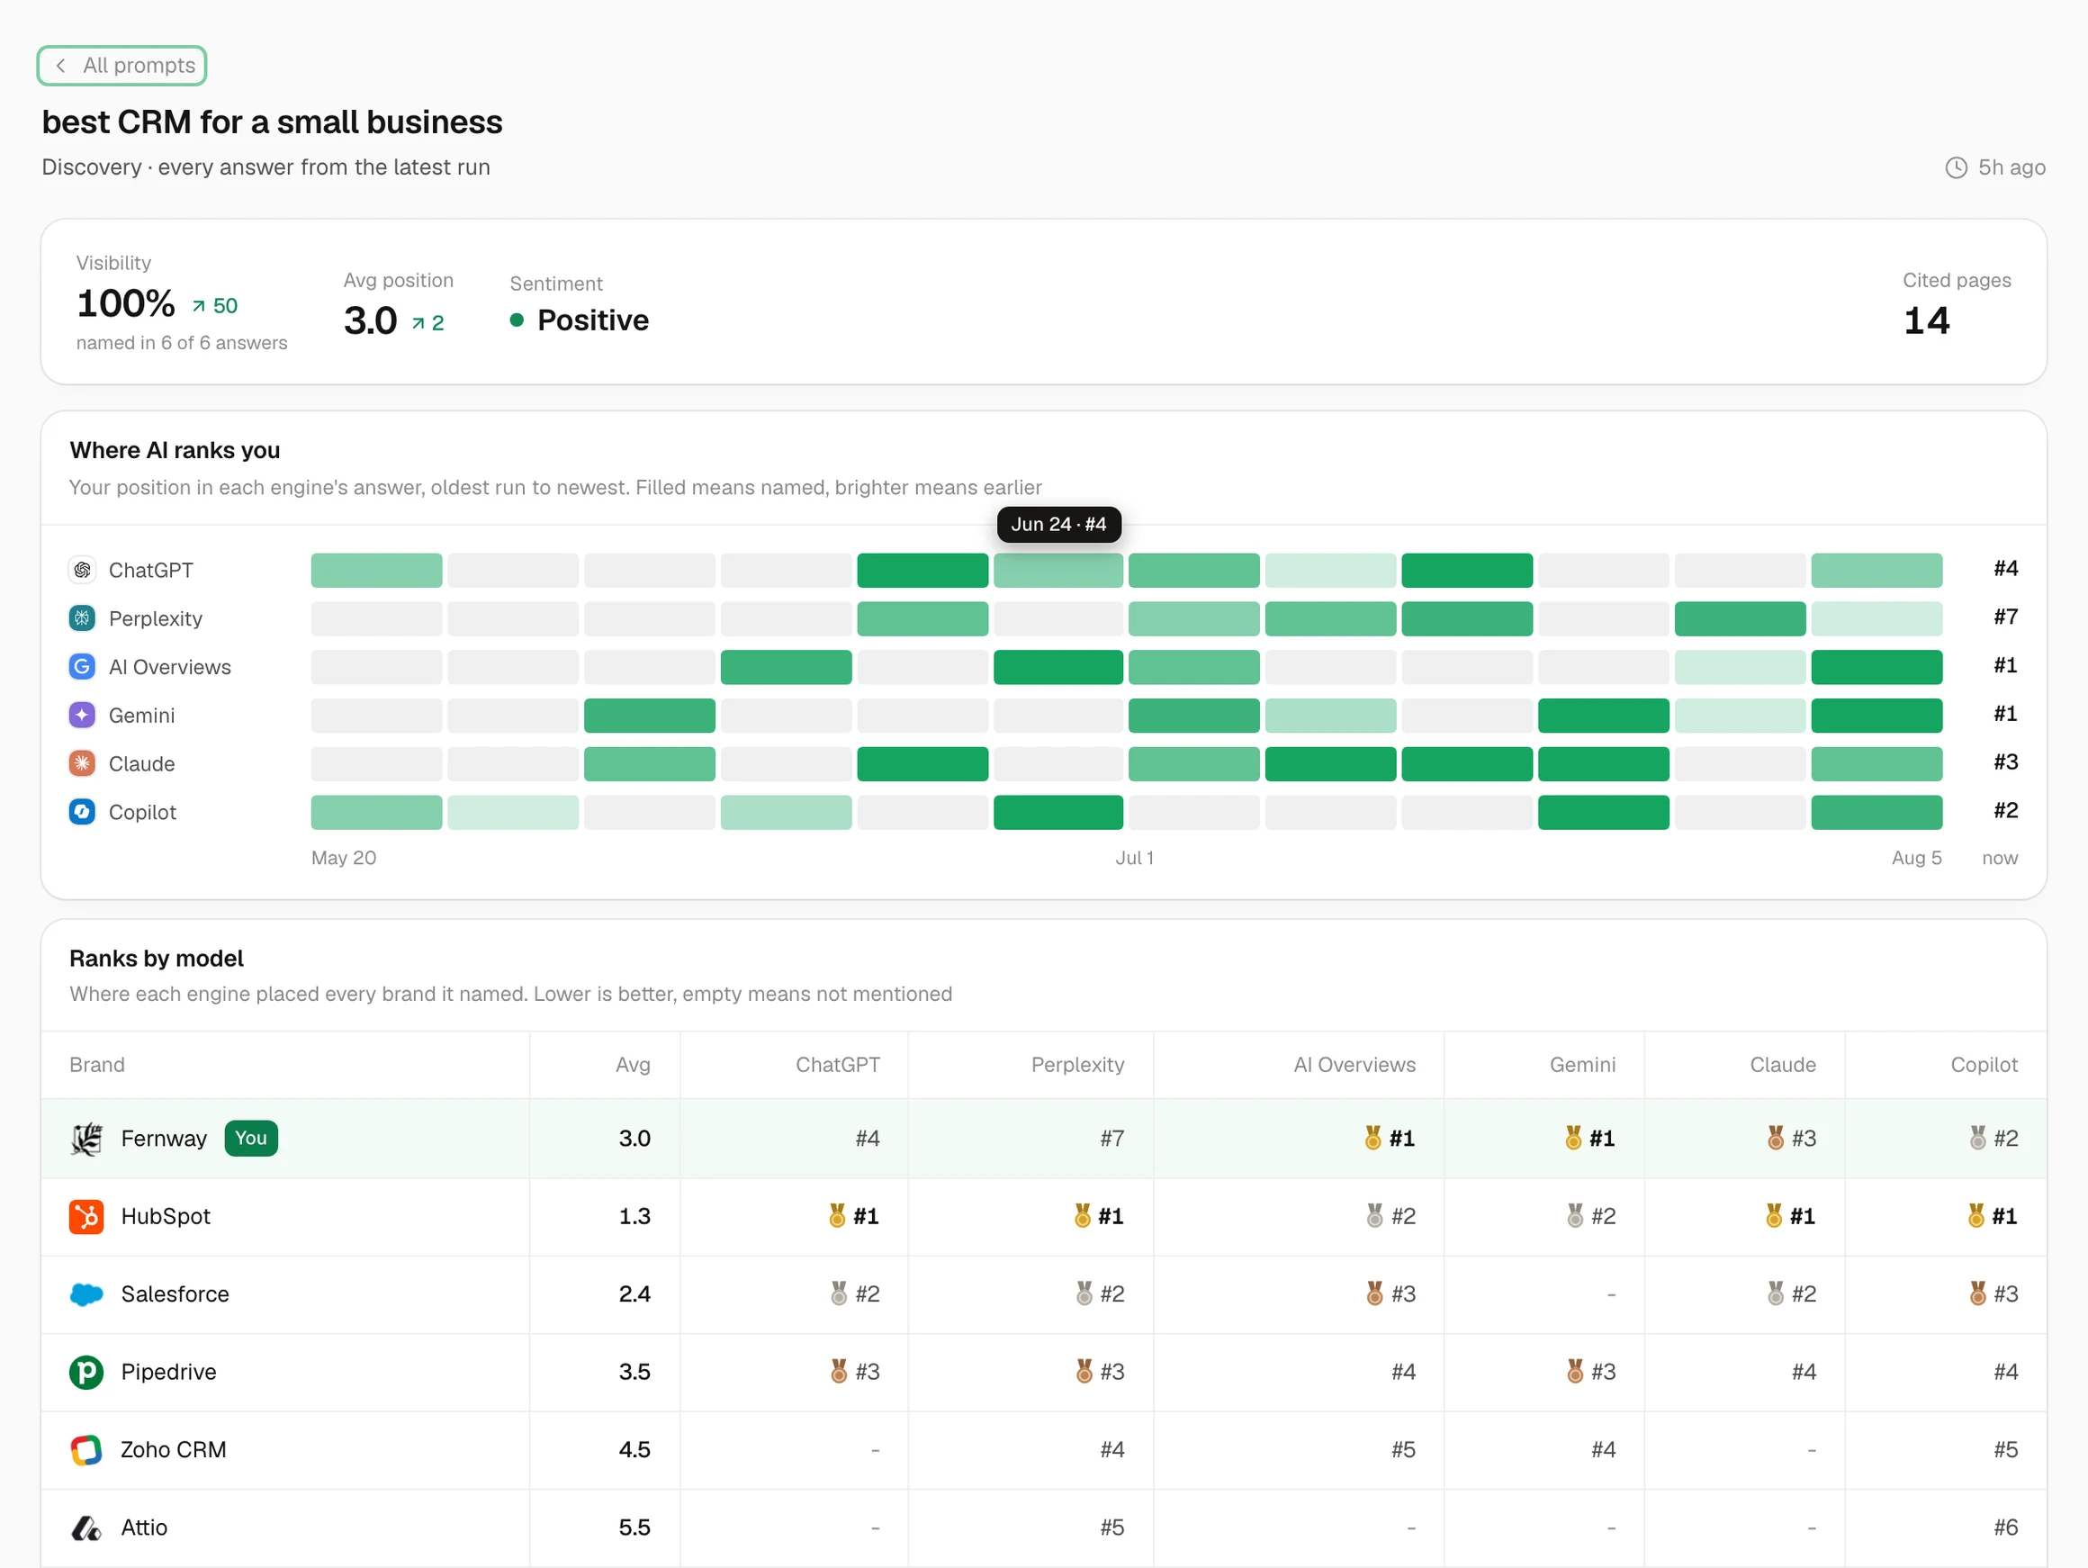
Task: Click the Perplexity current rank #7
Action: point(2006,617)
